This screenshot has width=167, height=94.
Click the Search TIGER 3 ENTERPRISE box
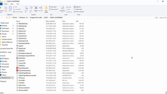pyautogui.click(x=163, y=17)
